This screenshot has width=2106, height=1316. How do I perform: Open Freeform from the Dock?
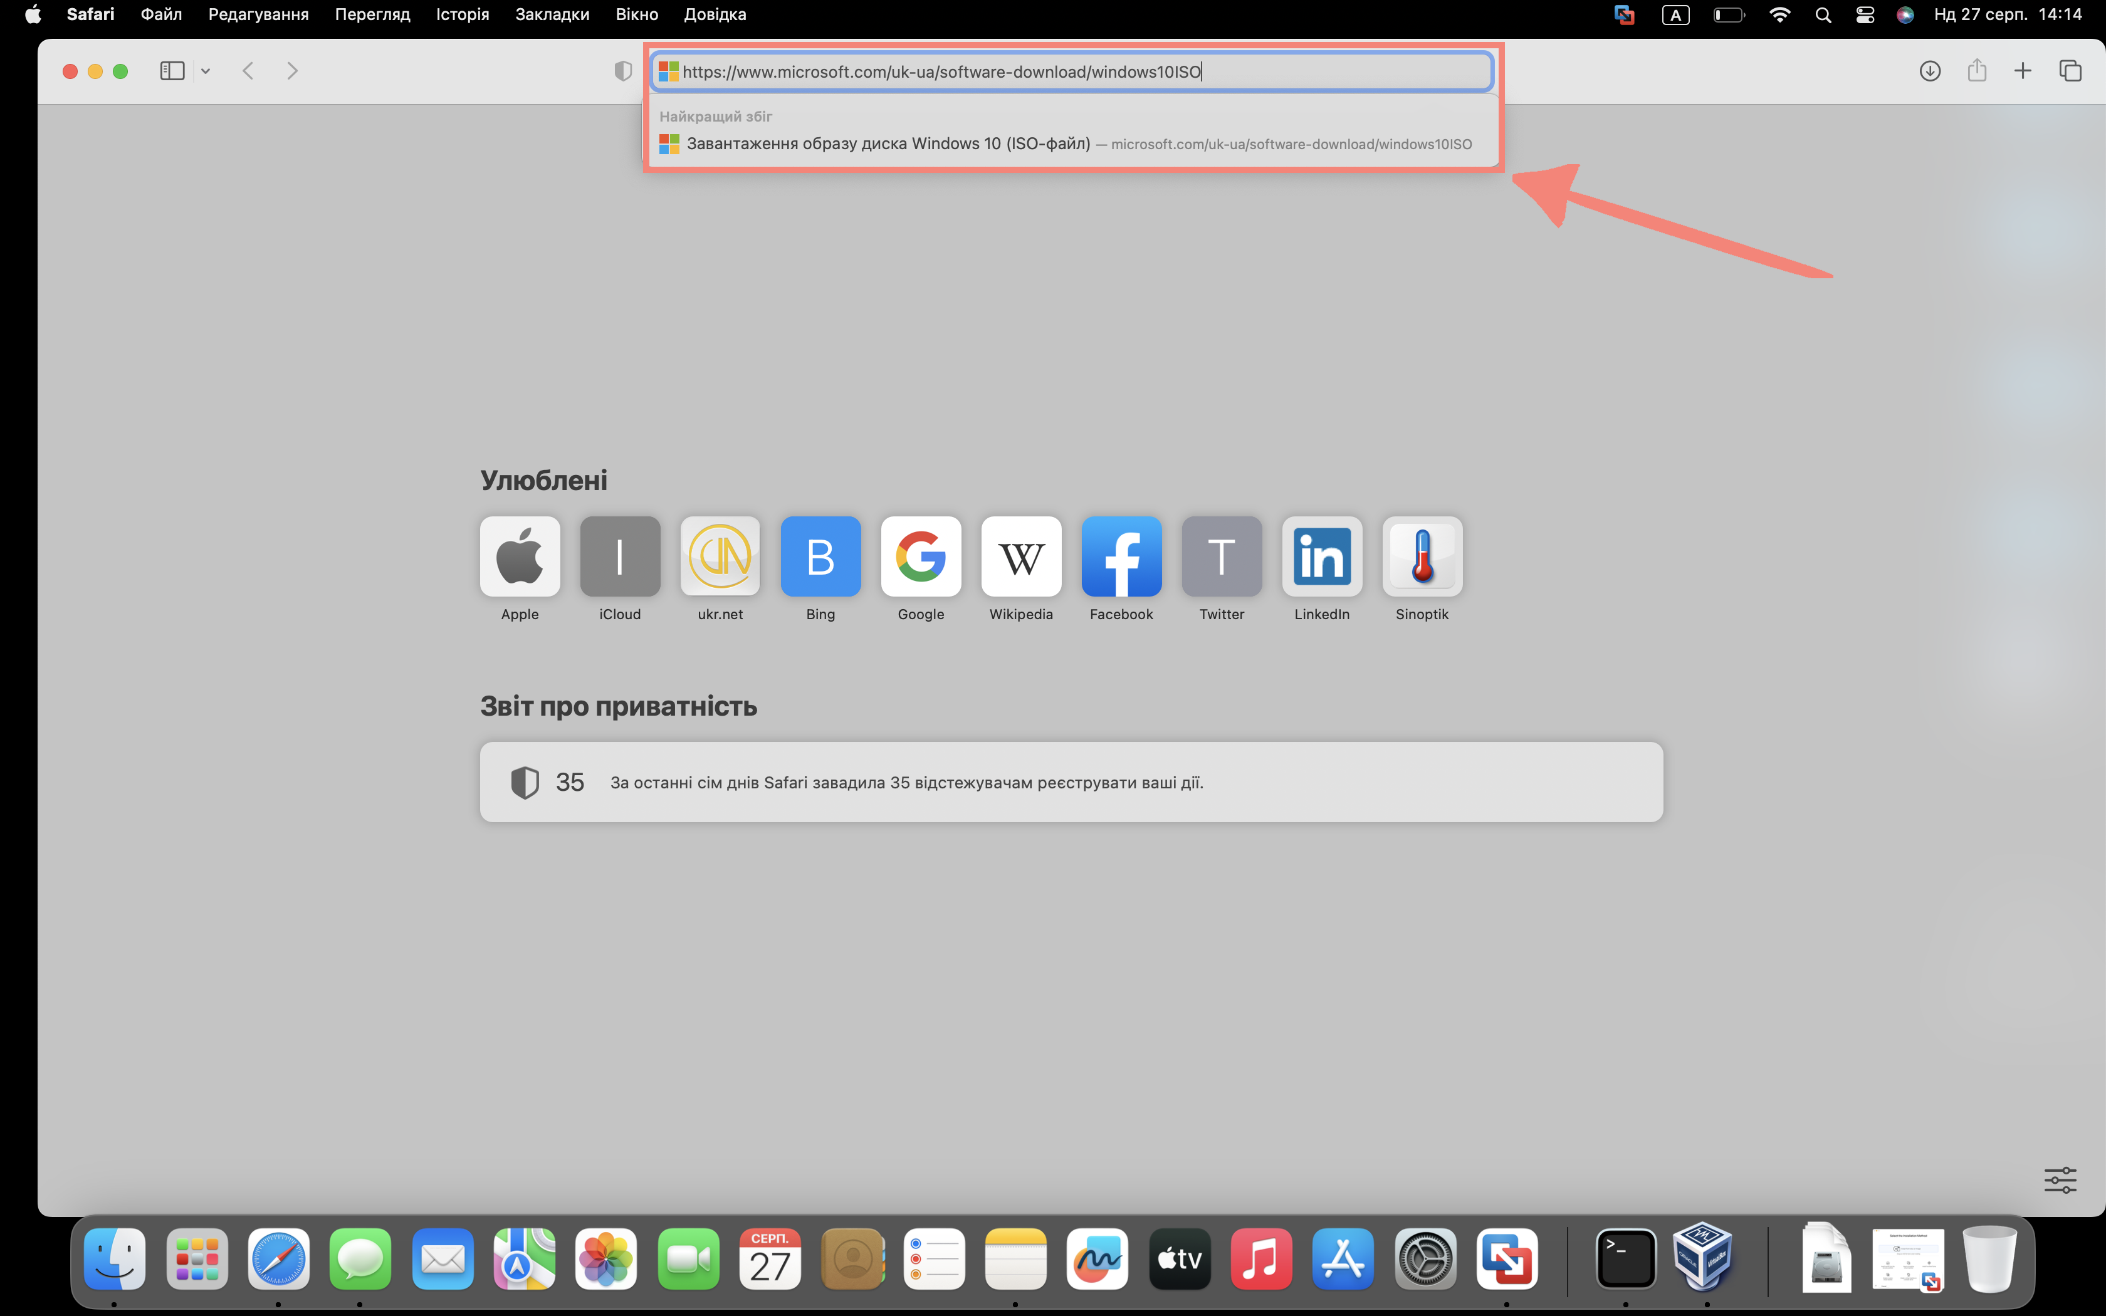pos(1098,1258)
